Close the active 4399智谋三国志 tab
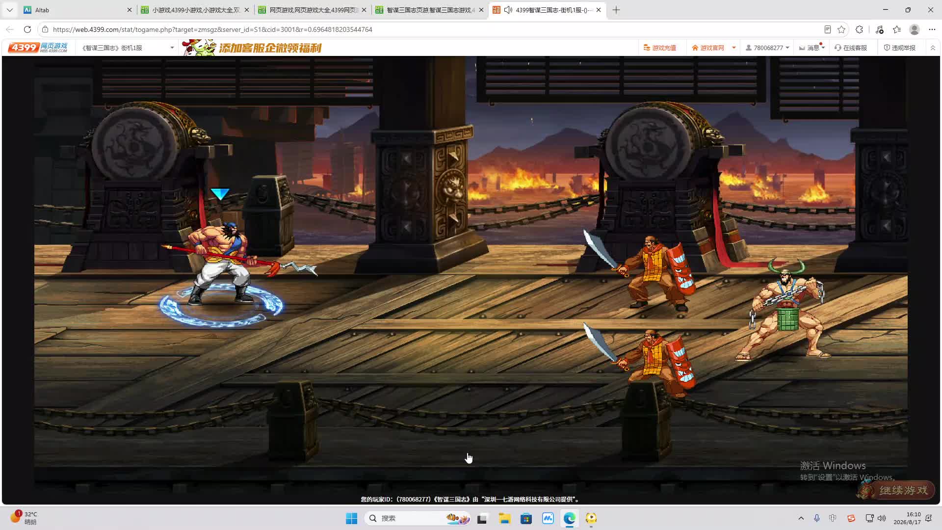 (x=599, y=10)
